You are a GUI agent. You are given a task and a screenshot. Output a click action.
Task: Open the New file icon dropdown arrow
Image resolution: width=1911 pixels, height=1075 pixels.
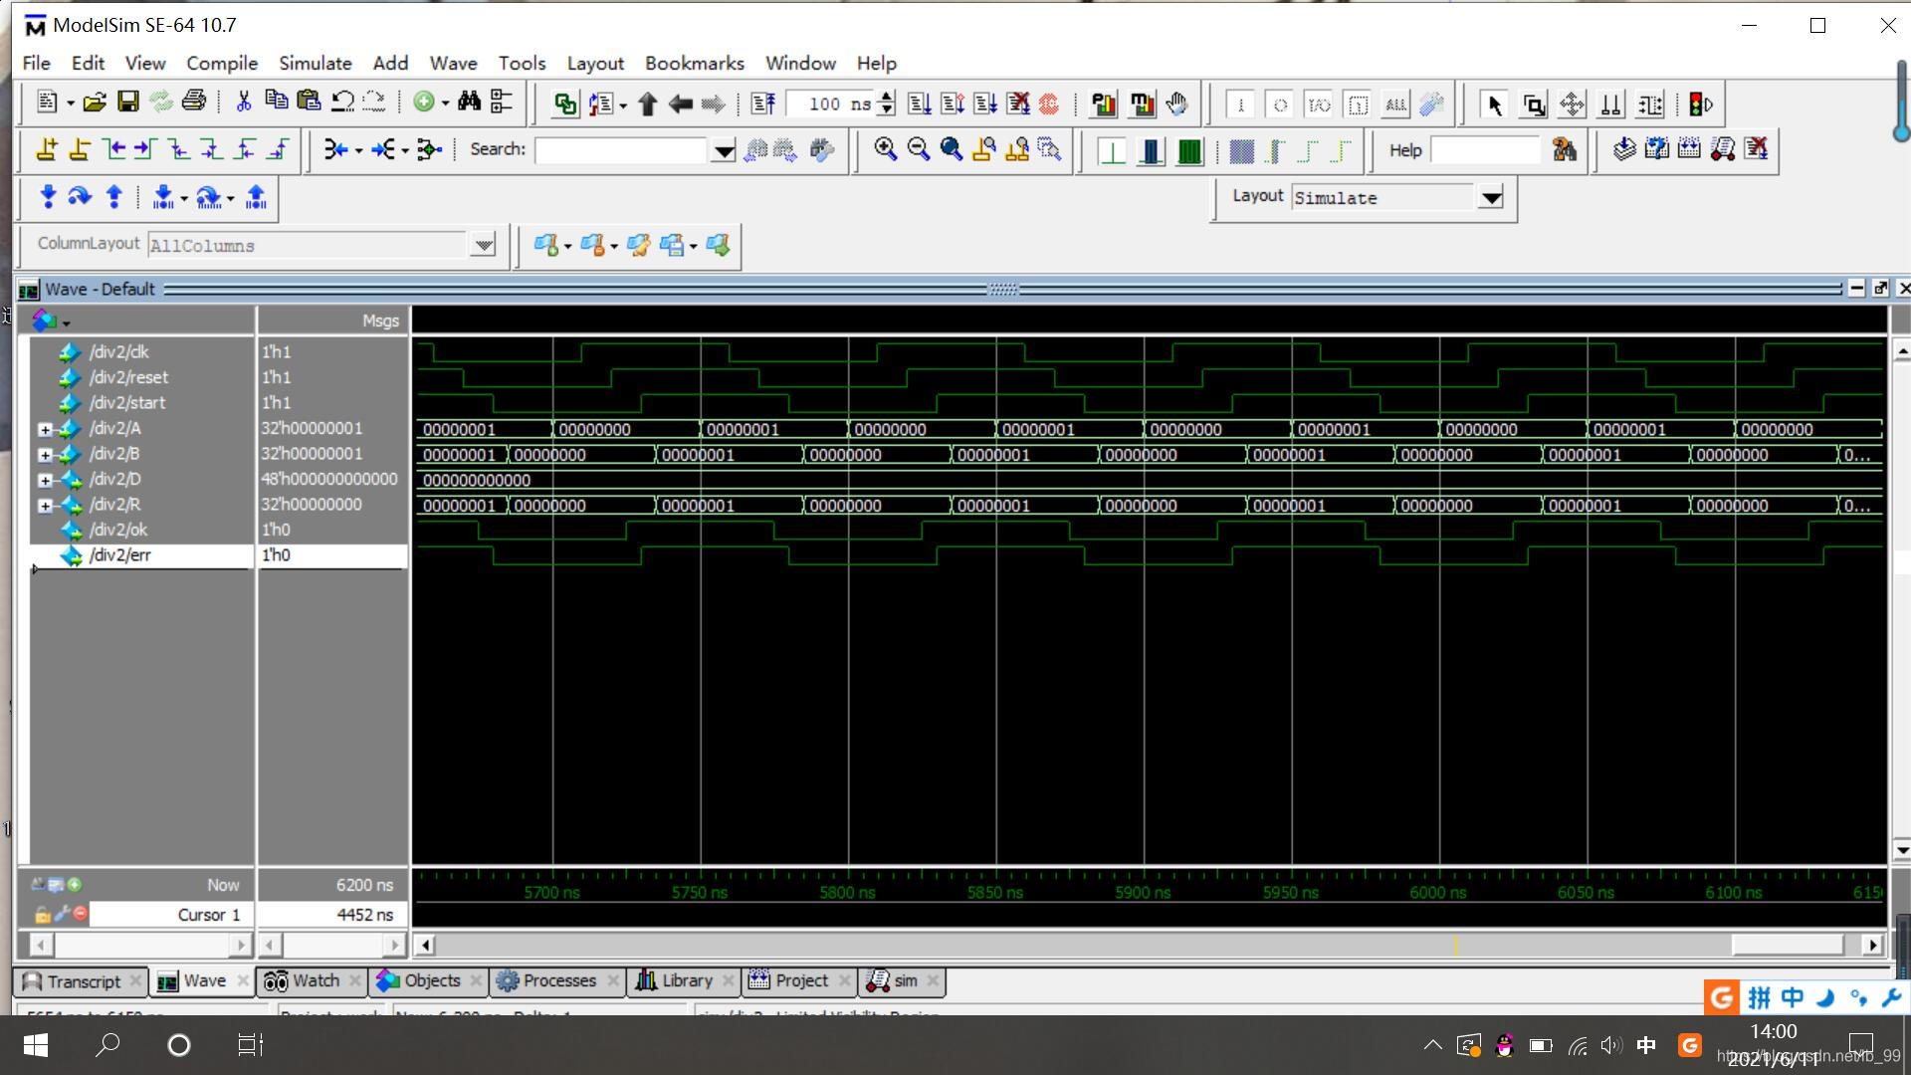coord(70,103)
